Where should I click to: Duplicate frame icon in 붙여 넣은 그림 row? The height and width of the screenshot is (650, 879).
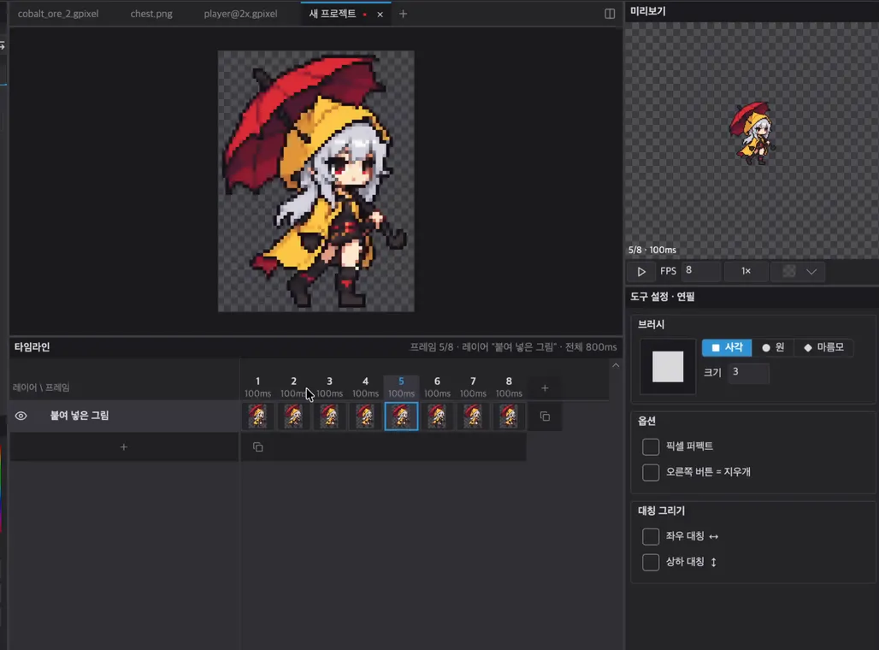pyautogui.click(x=545, y=417)
